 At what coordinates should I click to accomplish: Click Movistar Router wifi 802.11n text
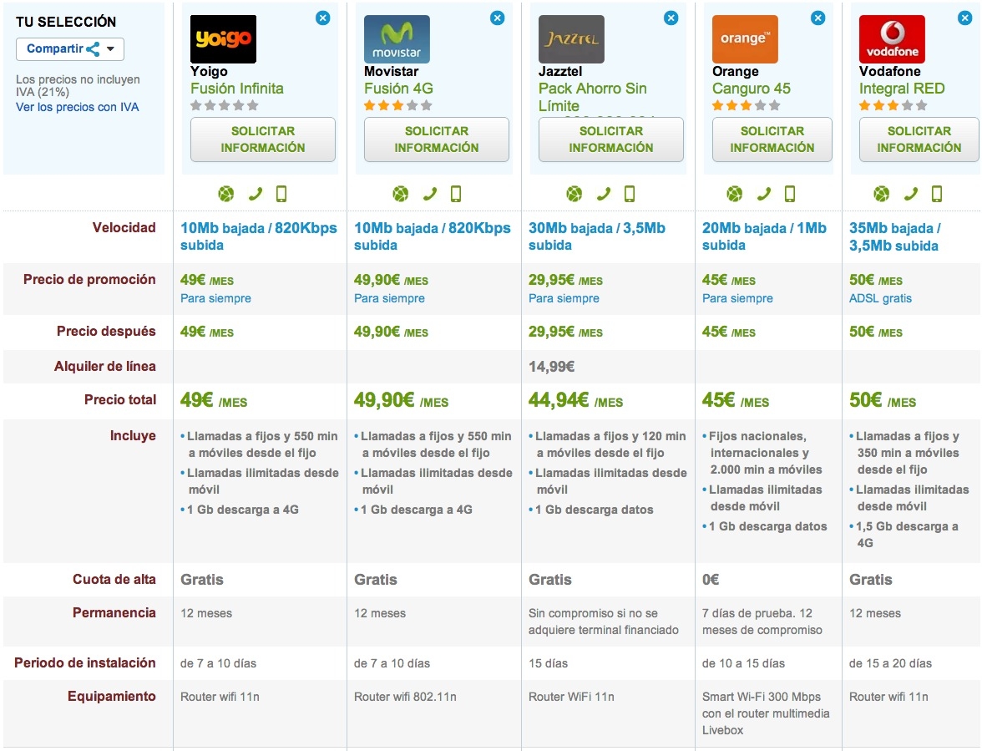pyautogui.click(x=404, y=697)
